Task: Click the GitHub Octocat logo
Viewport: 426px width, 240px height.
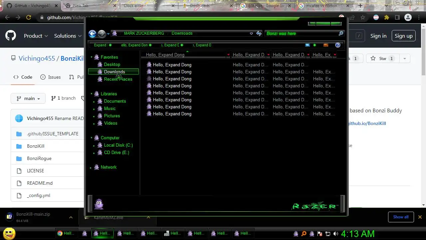Action: (x=11, y=36)
